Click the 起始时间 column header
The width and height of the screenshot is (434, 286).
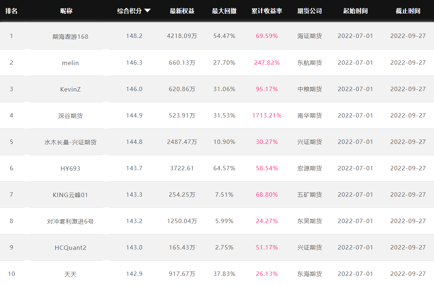click(355, 11)
